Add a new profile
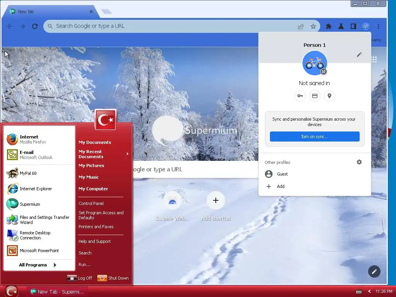The height and width of the screenshot is (297, 396). click(315, 186)
